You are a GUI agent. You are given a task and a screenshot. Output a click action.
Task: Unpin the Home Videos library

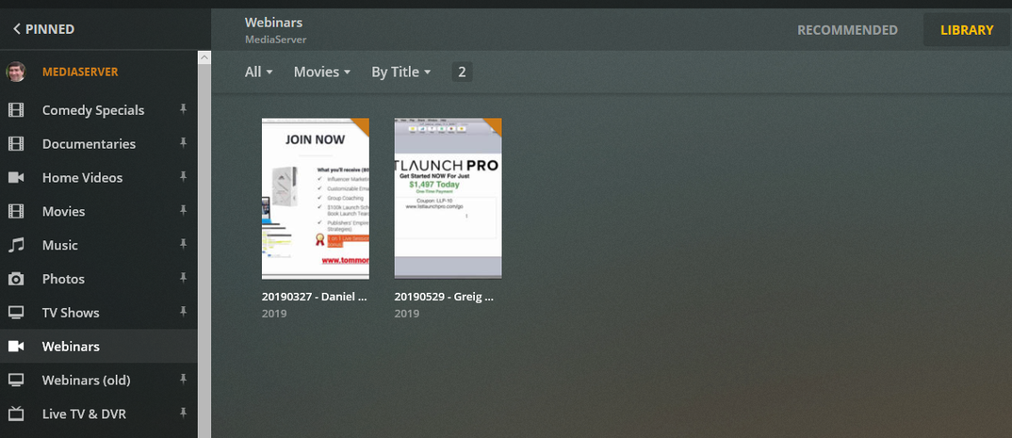click(184, 177)
